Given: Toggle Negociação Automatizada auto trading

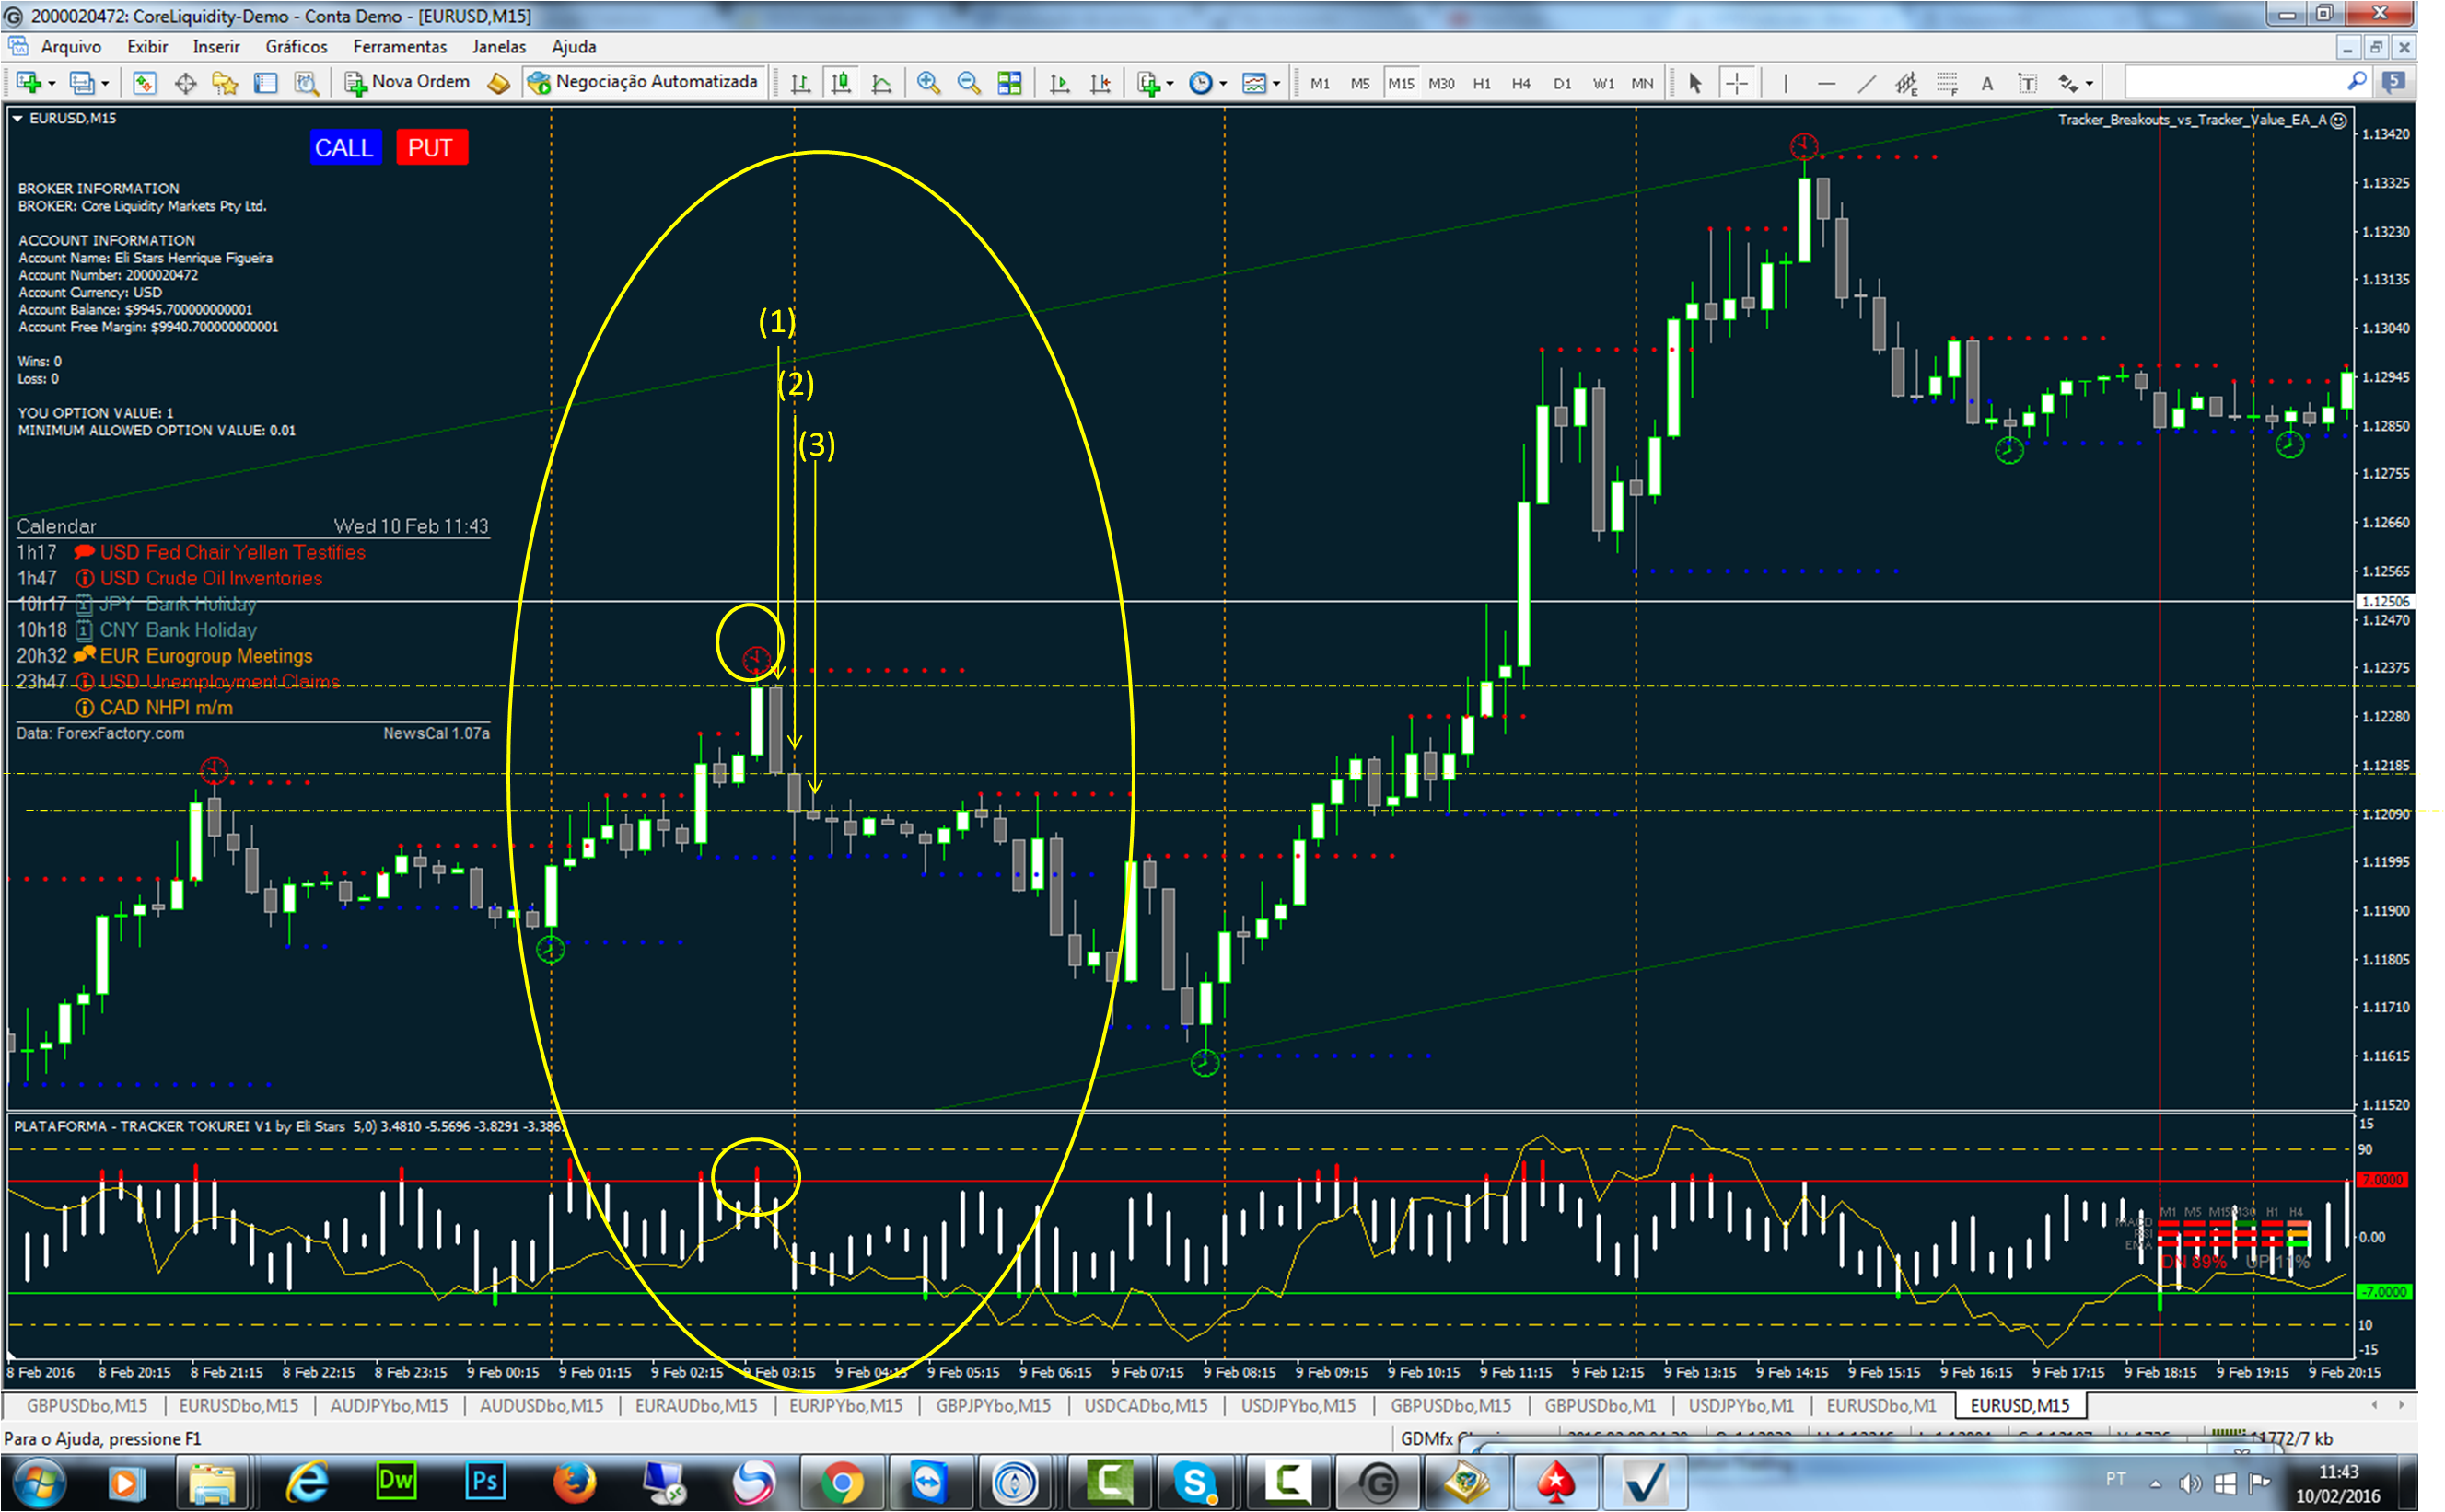Looking at the screenshot, I should tap(644, 82).
